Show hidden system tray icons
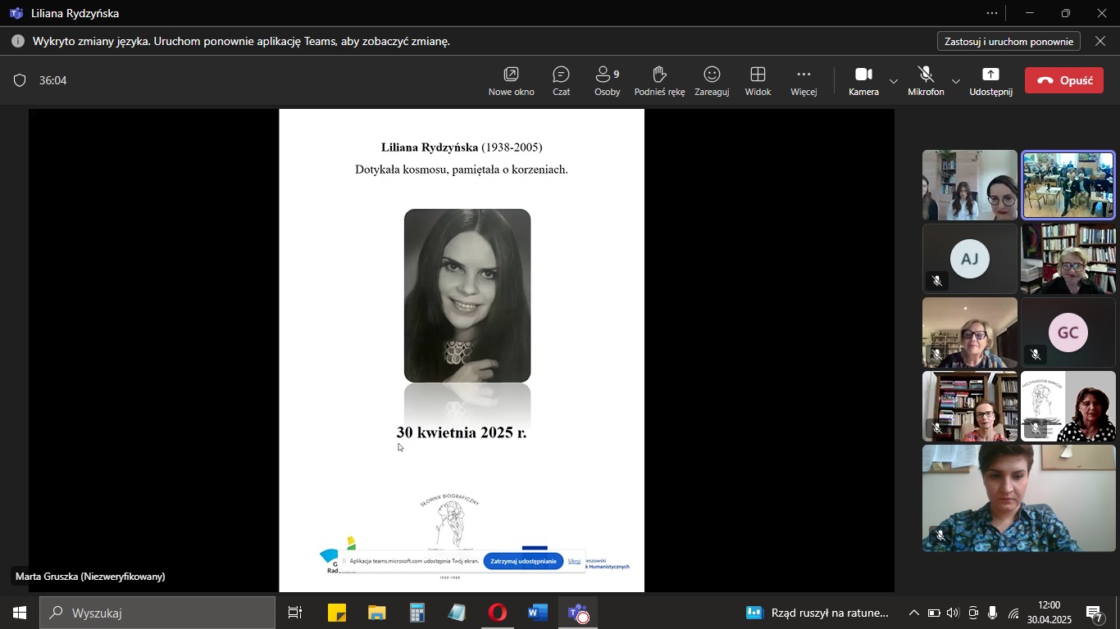 coord(913,613)
